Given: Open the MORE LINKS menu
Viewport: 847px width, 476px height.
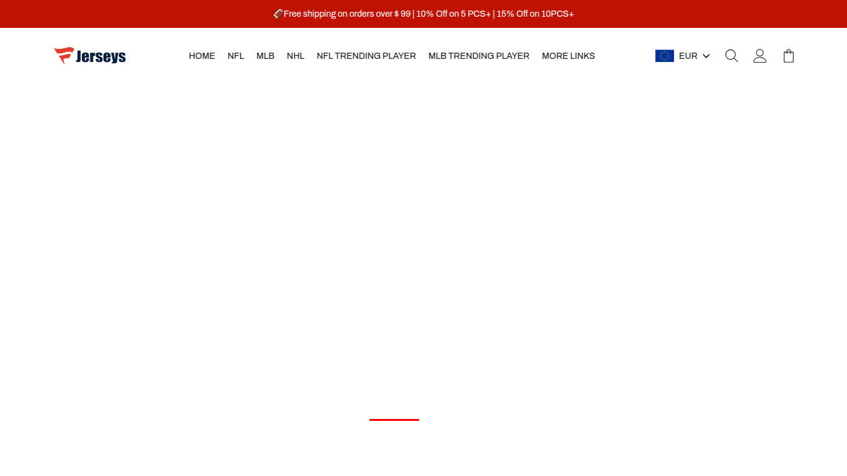Looking at the screenshot, I should pyautogui.click(x=569, y=56).
